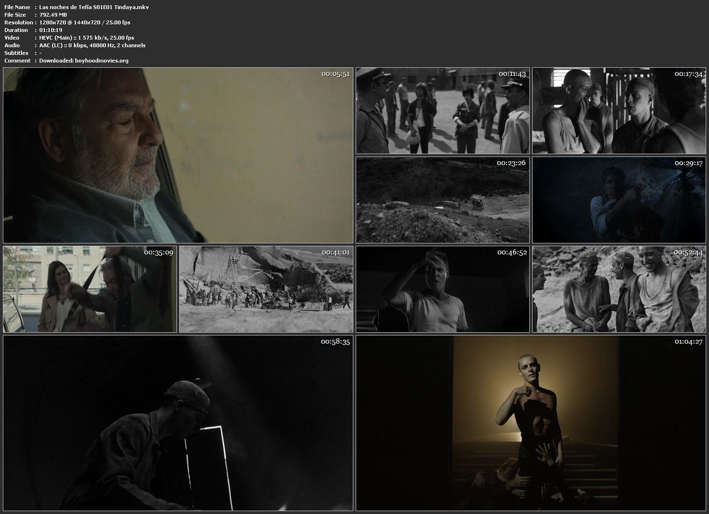
Task: Click the timestamp 00:23:26
Action: 511,163
